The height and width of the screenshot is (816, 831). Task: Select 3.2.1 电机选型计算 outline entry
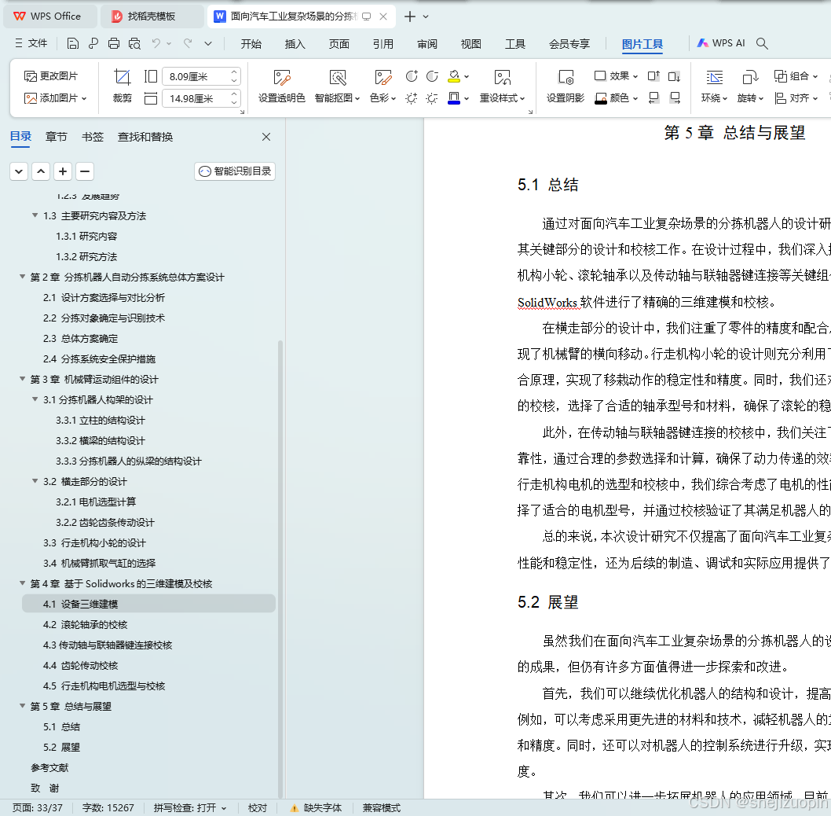click(x=96, y=502)
